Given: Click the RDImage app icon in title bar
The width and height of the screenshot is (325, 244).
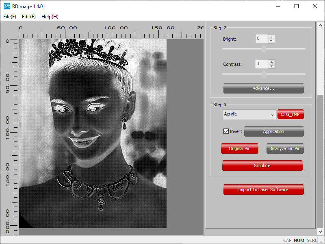Looking at the screenshot, I should click(x=7, y=6).
